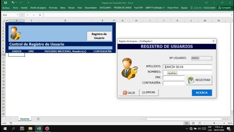Add a new sheet with the plus icon
The image size is (234, 132).
(x=38, y=119)
